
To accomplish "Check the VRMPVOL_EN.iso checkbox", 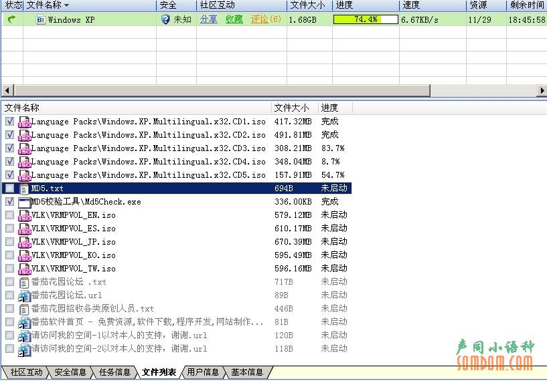I will (10, 215).
